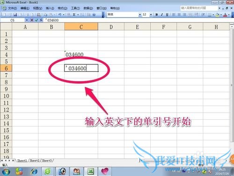Click the Undo arrow icon

tap(60, 15)
